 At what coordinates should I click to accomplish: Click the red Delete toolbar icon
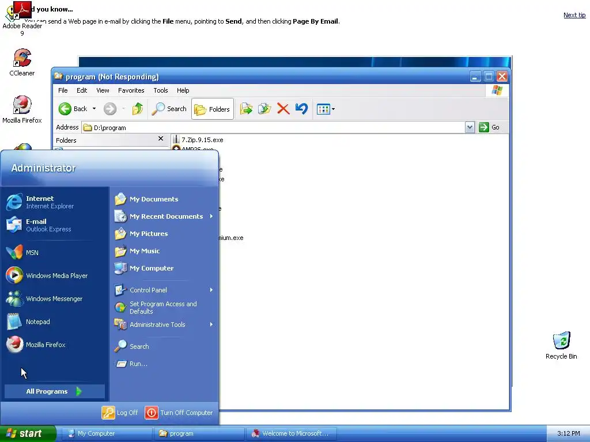(x=283, y=109)
